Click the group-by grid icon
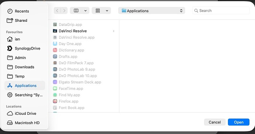 (98, 11)
